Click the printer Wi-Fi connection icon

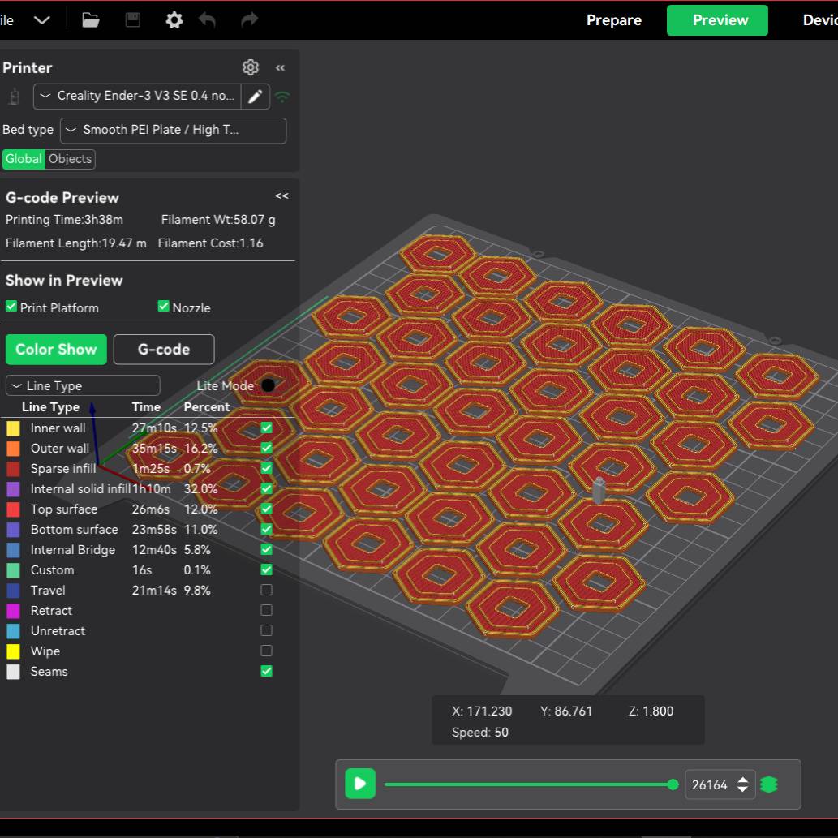tap(281, 97)
